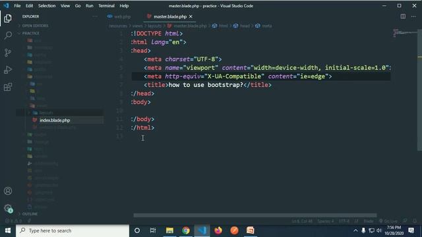Click the notifications bell in status bar

click(x=415, y=221)
